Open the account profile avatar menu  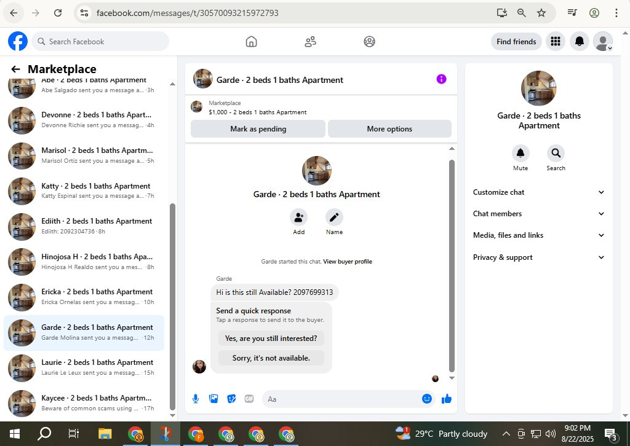(x=603, y=41)
